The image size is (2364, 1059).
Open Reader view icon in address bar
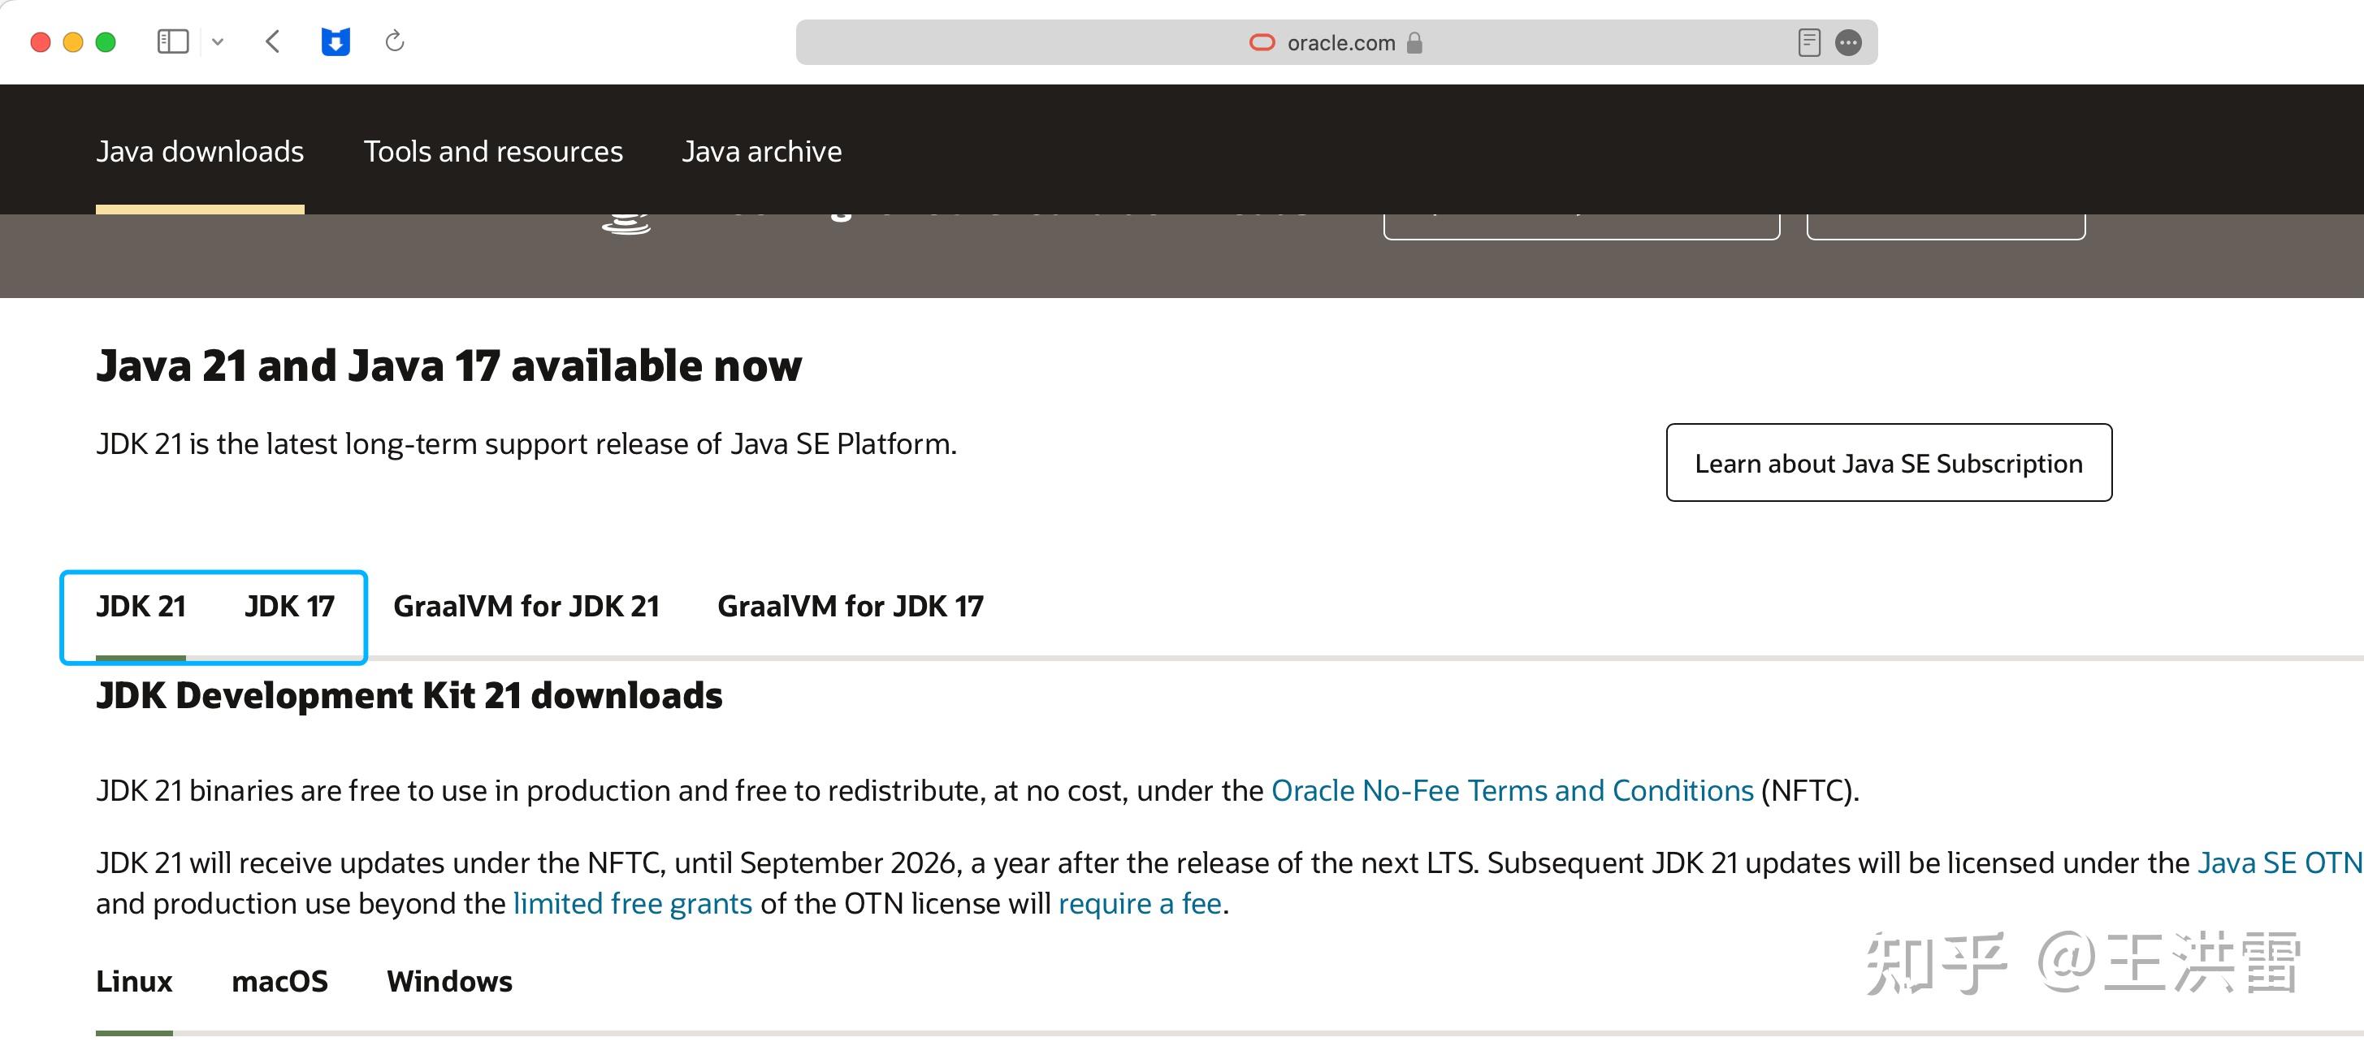click(1809, 42)
